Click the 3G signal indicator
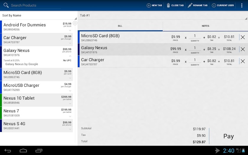 pos(238,150)
